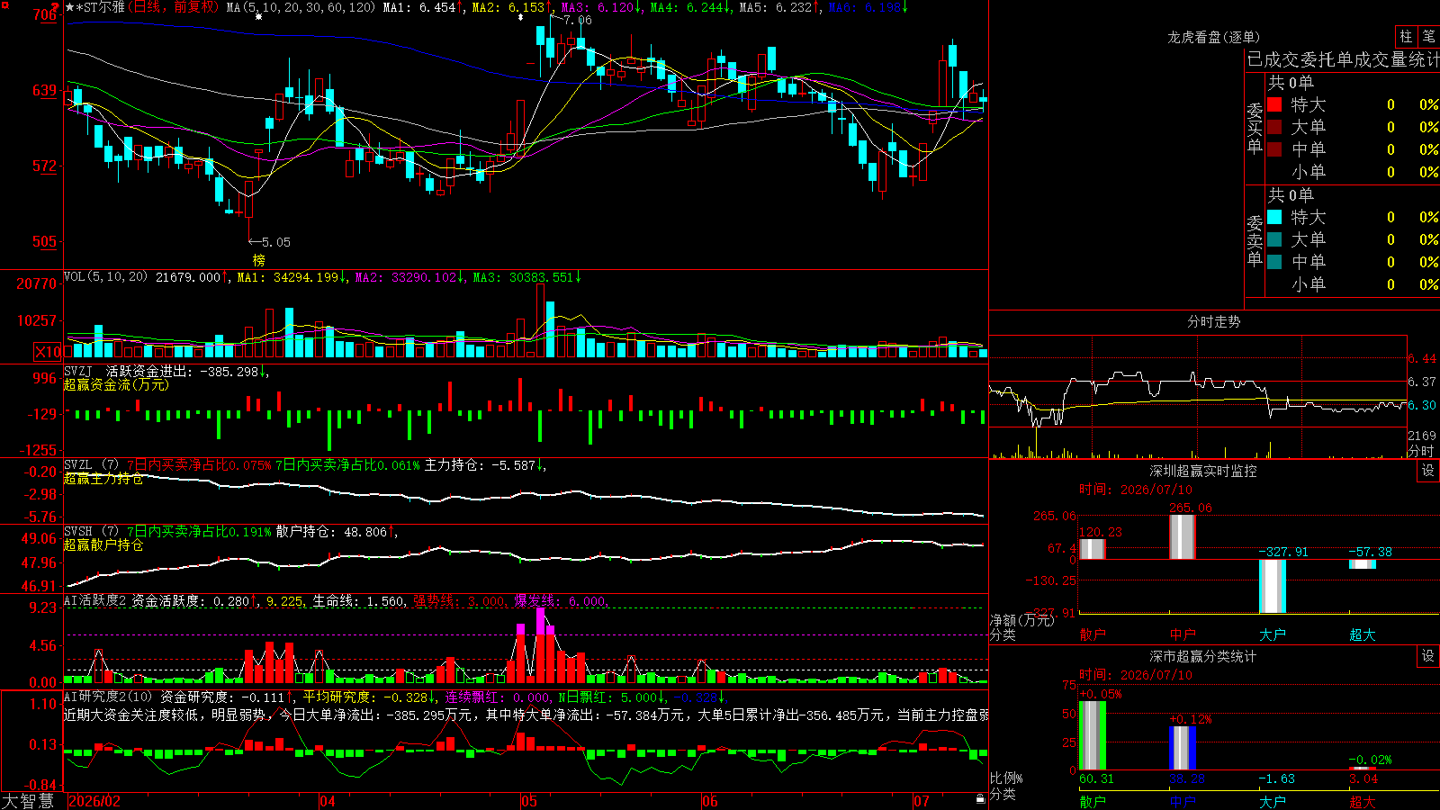1440x810 pixels.
Task: Click the MA(5,10,20,30,60,120) indicator label
Action: [301, 7]
